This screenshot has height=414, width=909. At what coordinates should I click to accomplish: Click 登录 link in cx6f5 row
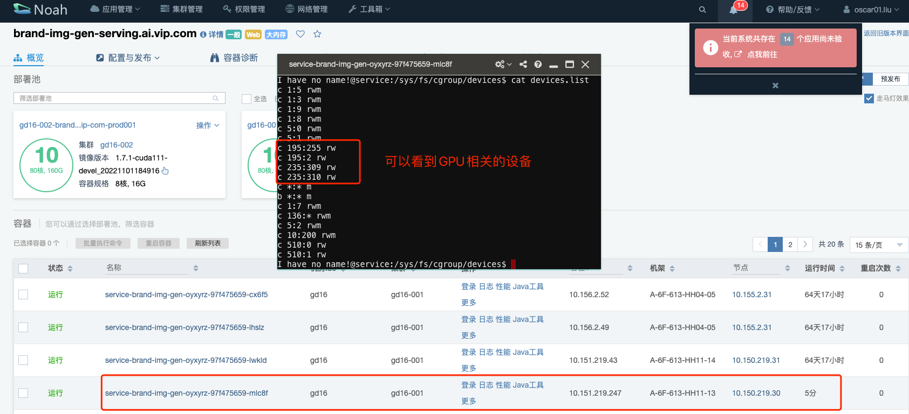pyautogui.click(x=469, y=286)
